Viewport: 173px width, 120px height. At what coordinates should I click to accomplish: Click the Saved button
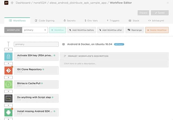(160, 13)
